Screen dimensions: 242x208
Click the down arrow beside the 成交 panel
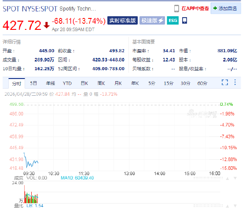(x=235, y=178)
